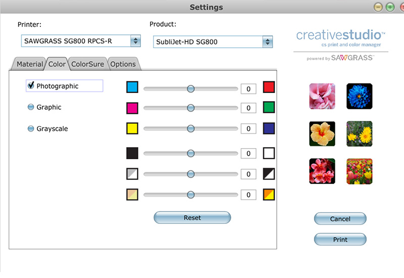This screenshot has width=404, height=278.
Task: Open the ColorSure tab
Action: (x=87, y=64)
